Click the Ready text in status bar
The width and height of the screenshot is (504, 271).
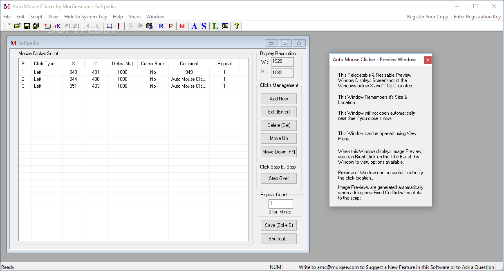coord(8,267)
